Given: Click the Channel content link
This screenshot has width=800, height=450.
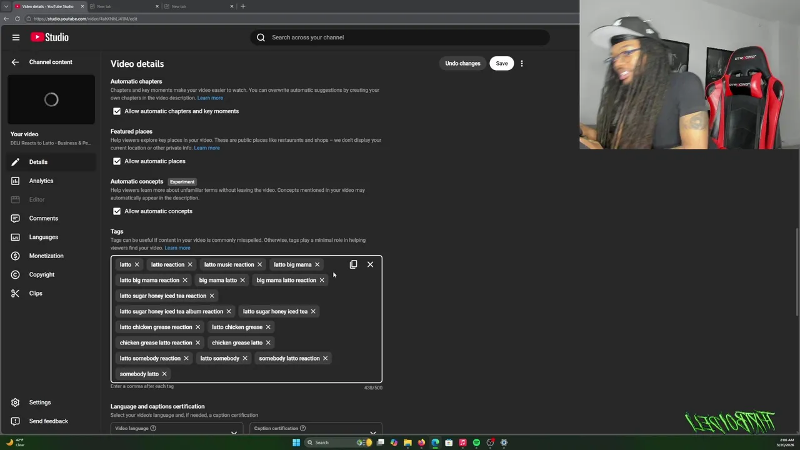Looking at the screenshot, I should pyautogui.click(x=51, y=62).
